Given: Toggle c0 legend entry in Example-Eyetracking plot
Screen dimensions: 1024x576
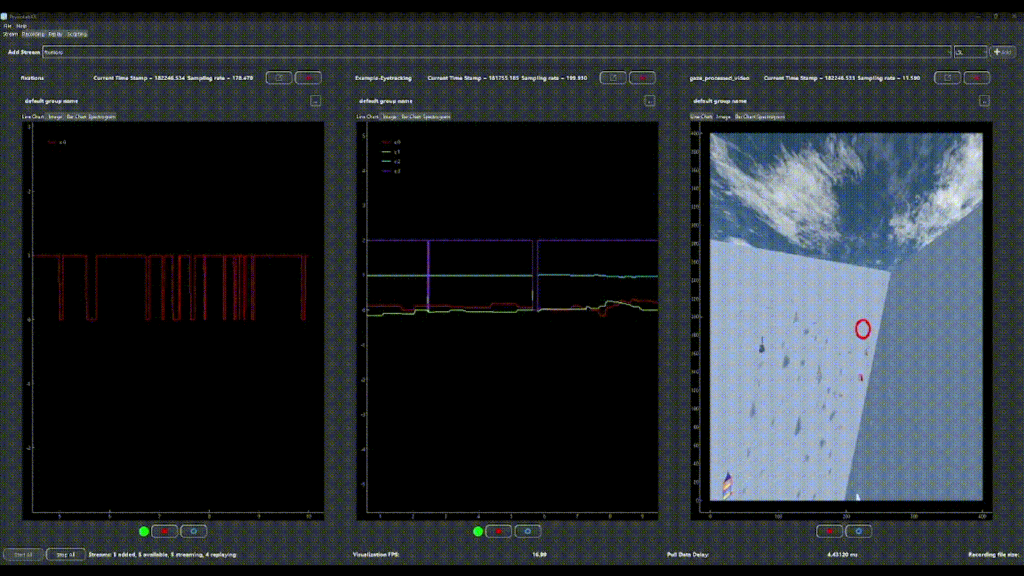Looking at the screenshot, I should click(x=391, y=142).
